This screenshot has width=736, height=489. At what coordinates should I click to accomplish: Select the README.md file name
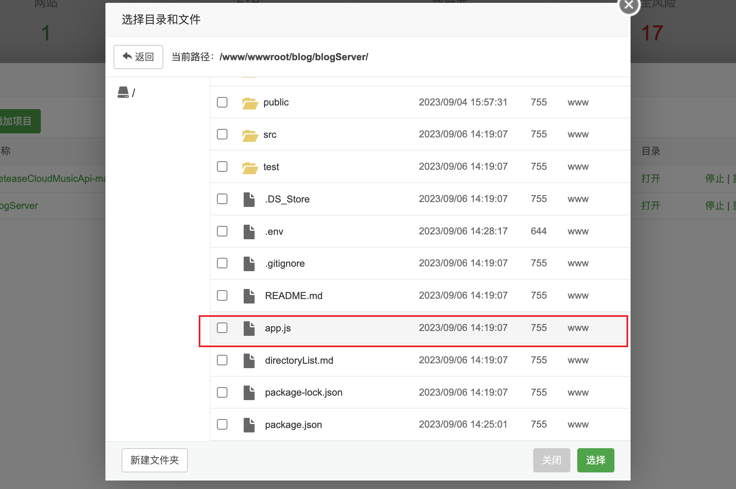click(294, 296)
